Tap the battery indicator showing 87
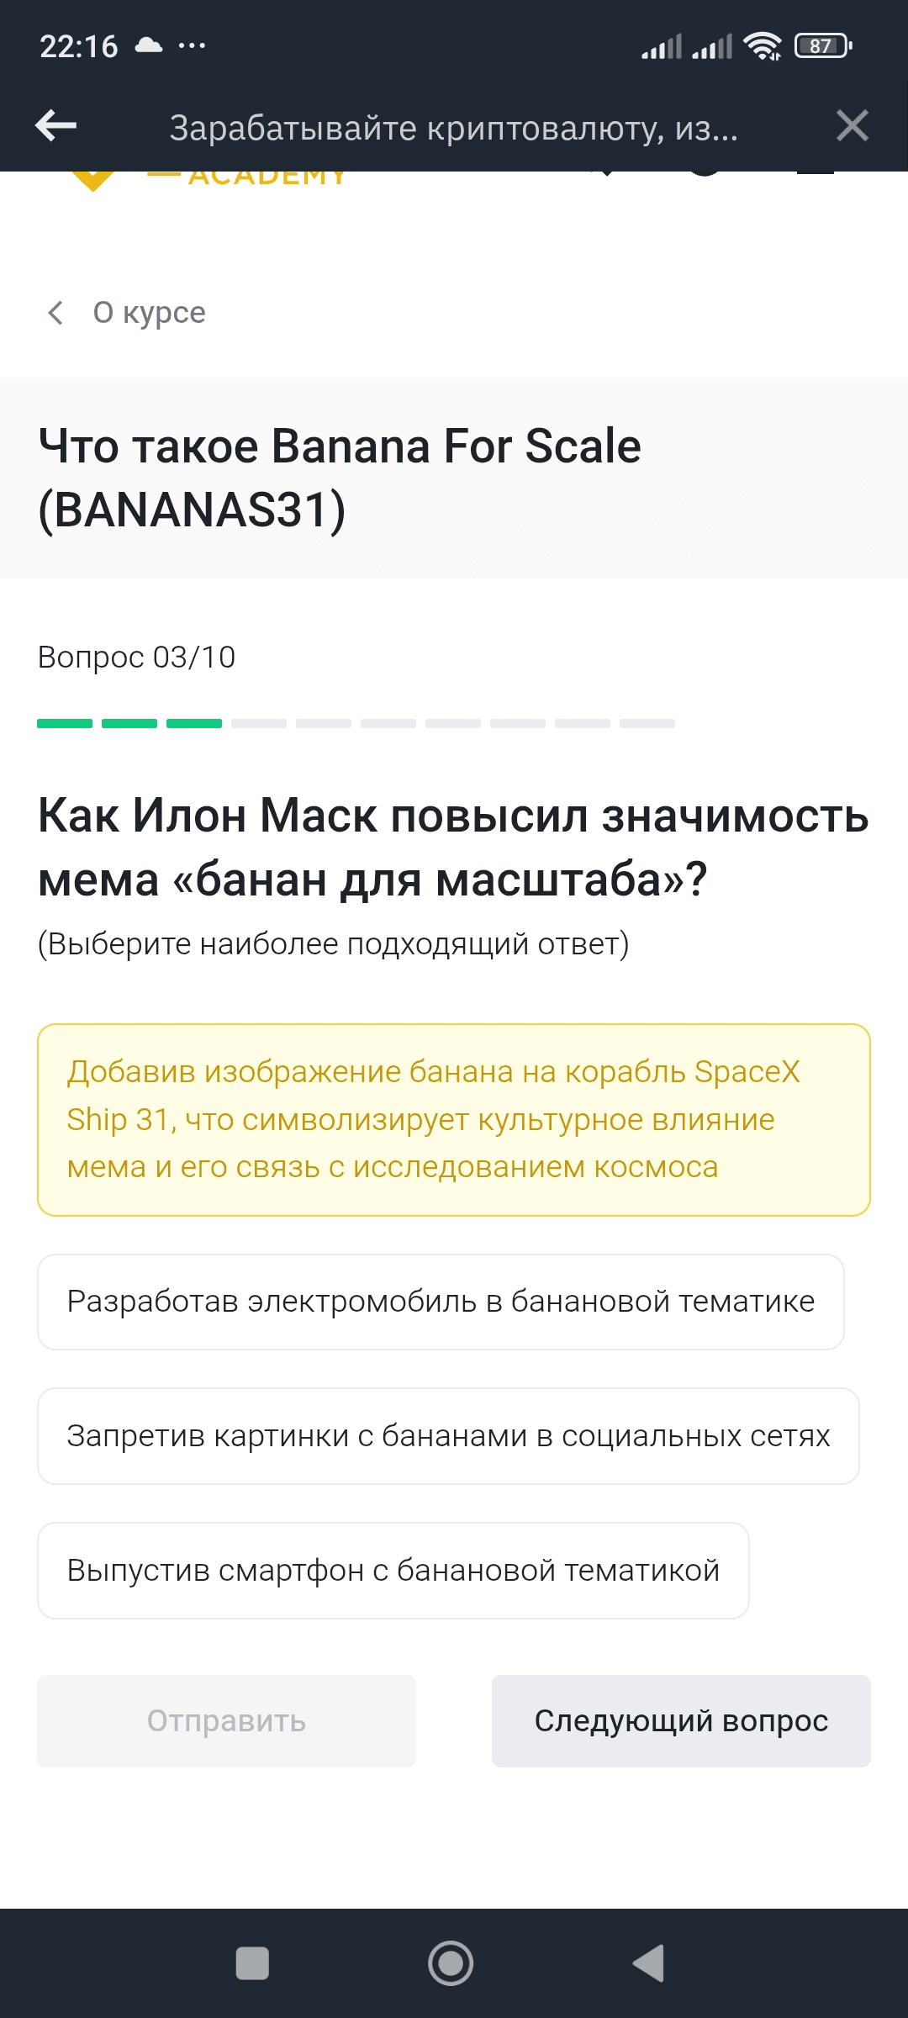 pos(822,46)
